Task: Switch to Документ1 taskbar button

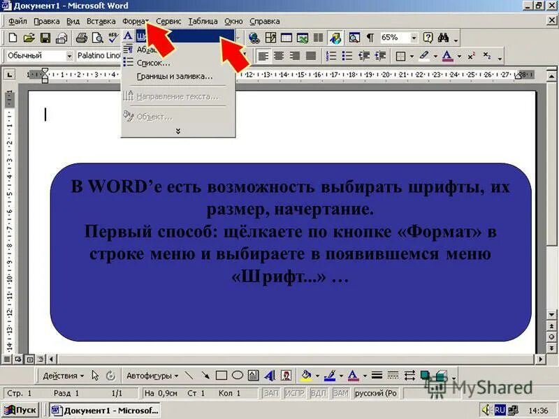Action: click(x=105, y=411)
